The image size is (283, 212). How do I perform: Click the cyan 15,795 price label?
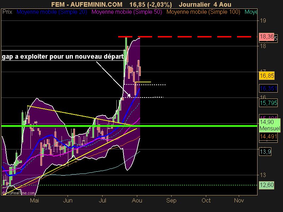[x=268, y=103]
